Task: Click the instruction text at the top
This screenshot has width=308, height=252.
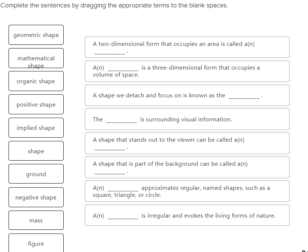Action: coord(114,5)
